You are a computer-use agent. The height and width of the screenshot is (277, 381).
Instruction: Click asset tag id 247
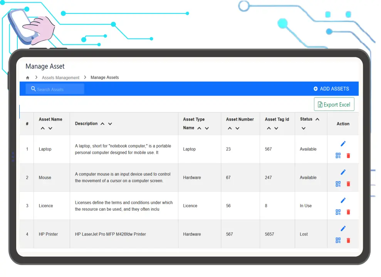pos(268,178)
